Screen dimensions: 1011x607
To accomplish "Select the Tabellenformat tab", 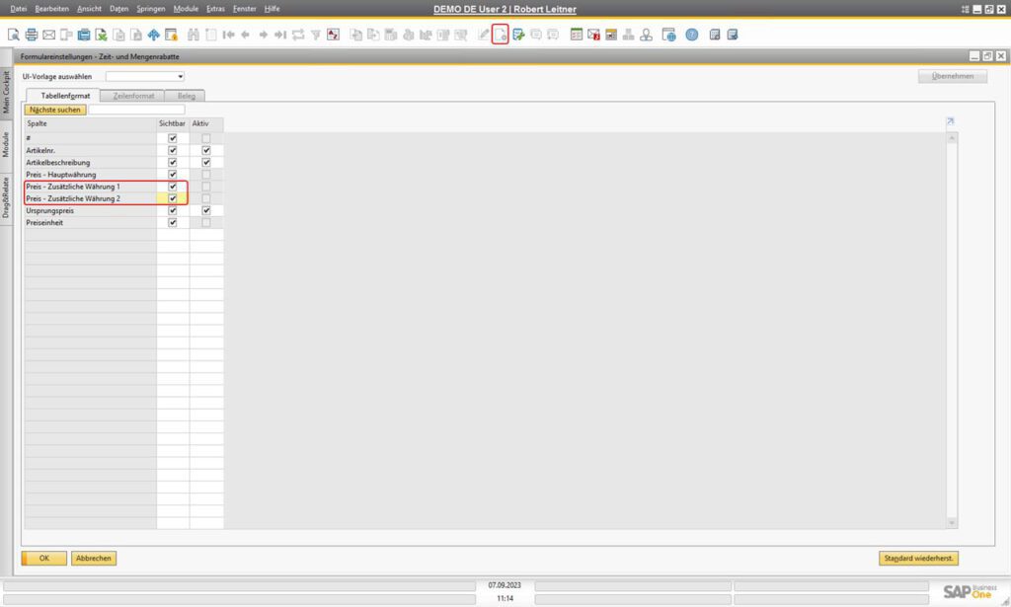I will point(65,96).
